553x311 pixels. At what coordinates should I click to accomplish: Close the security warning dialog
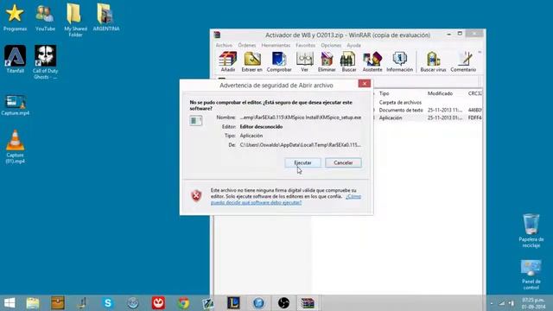(365, 84)
